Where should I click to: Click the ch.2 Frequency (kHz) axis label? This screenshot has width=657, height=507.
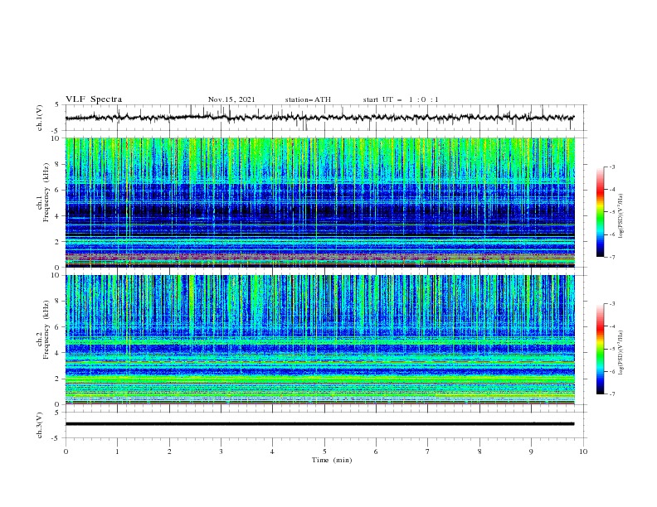43,330
